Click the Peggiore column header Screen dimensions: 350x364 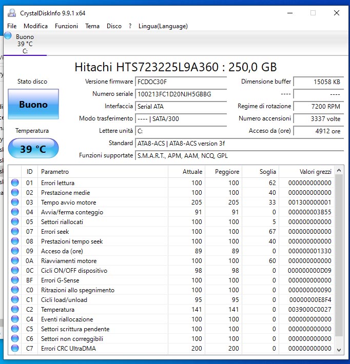click(x=223, y=172)
